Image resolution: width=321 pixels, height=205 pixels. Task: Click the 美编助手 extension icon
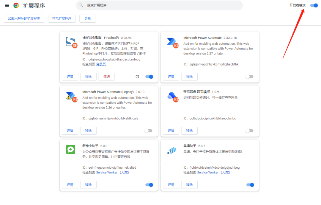click(x=172, y=150)
